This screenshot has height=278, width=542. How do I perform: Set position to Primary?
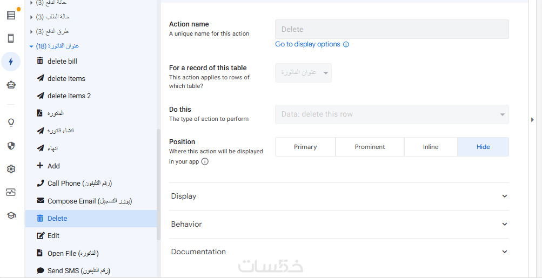coord(305,147)
